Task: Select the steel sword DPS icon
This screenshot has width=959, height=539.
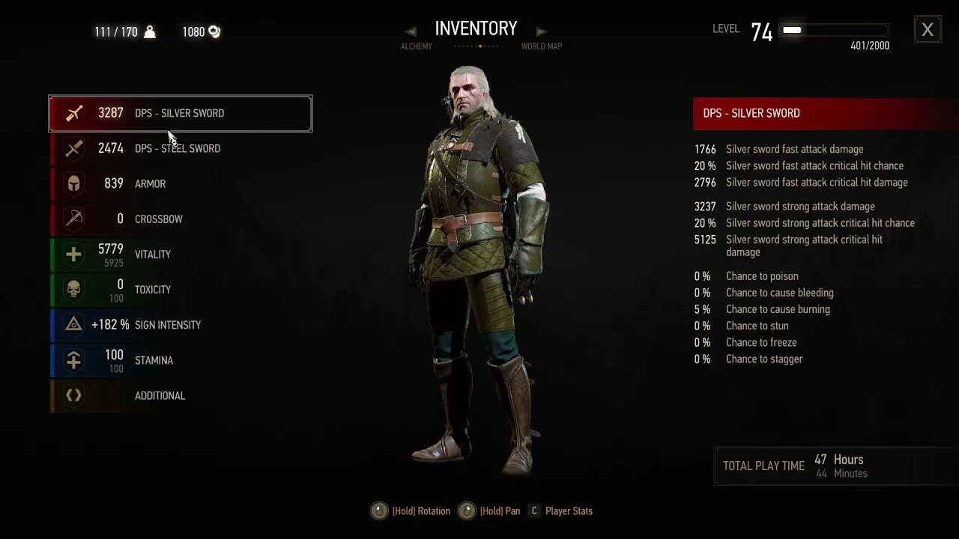Action: click(x=73, y=148)
